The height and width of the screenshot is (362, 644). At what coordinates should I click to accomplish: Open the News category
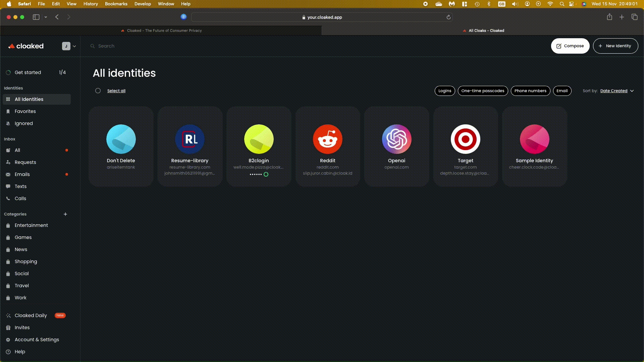coord(37,249)
